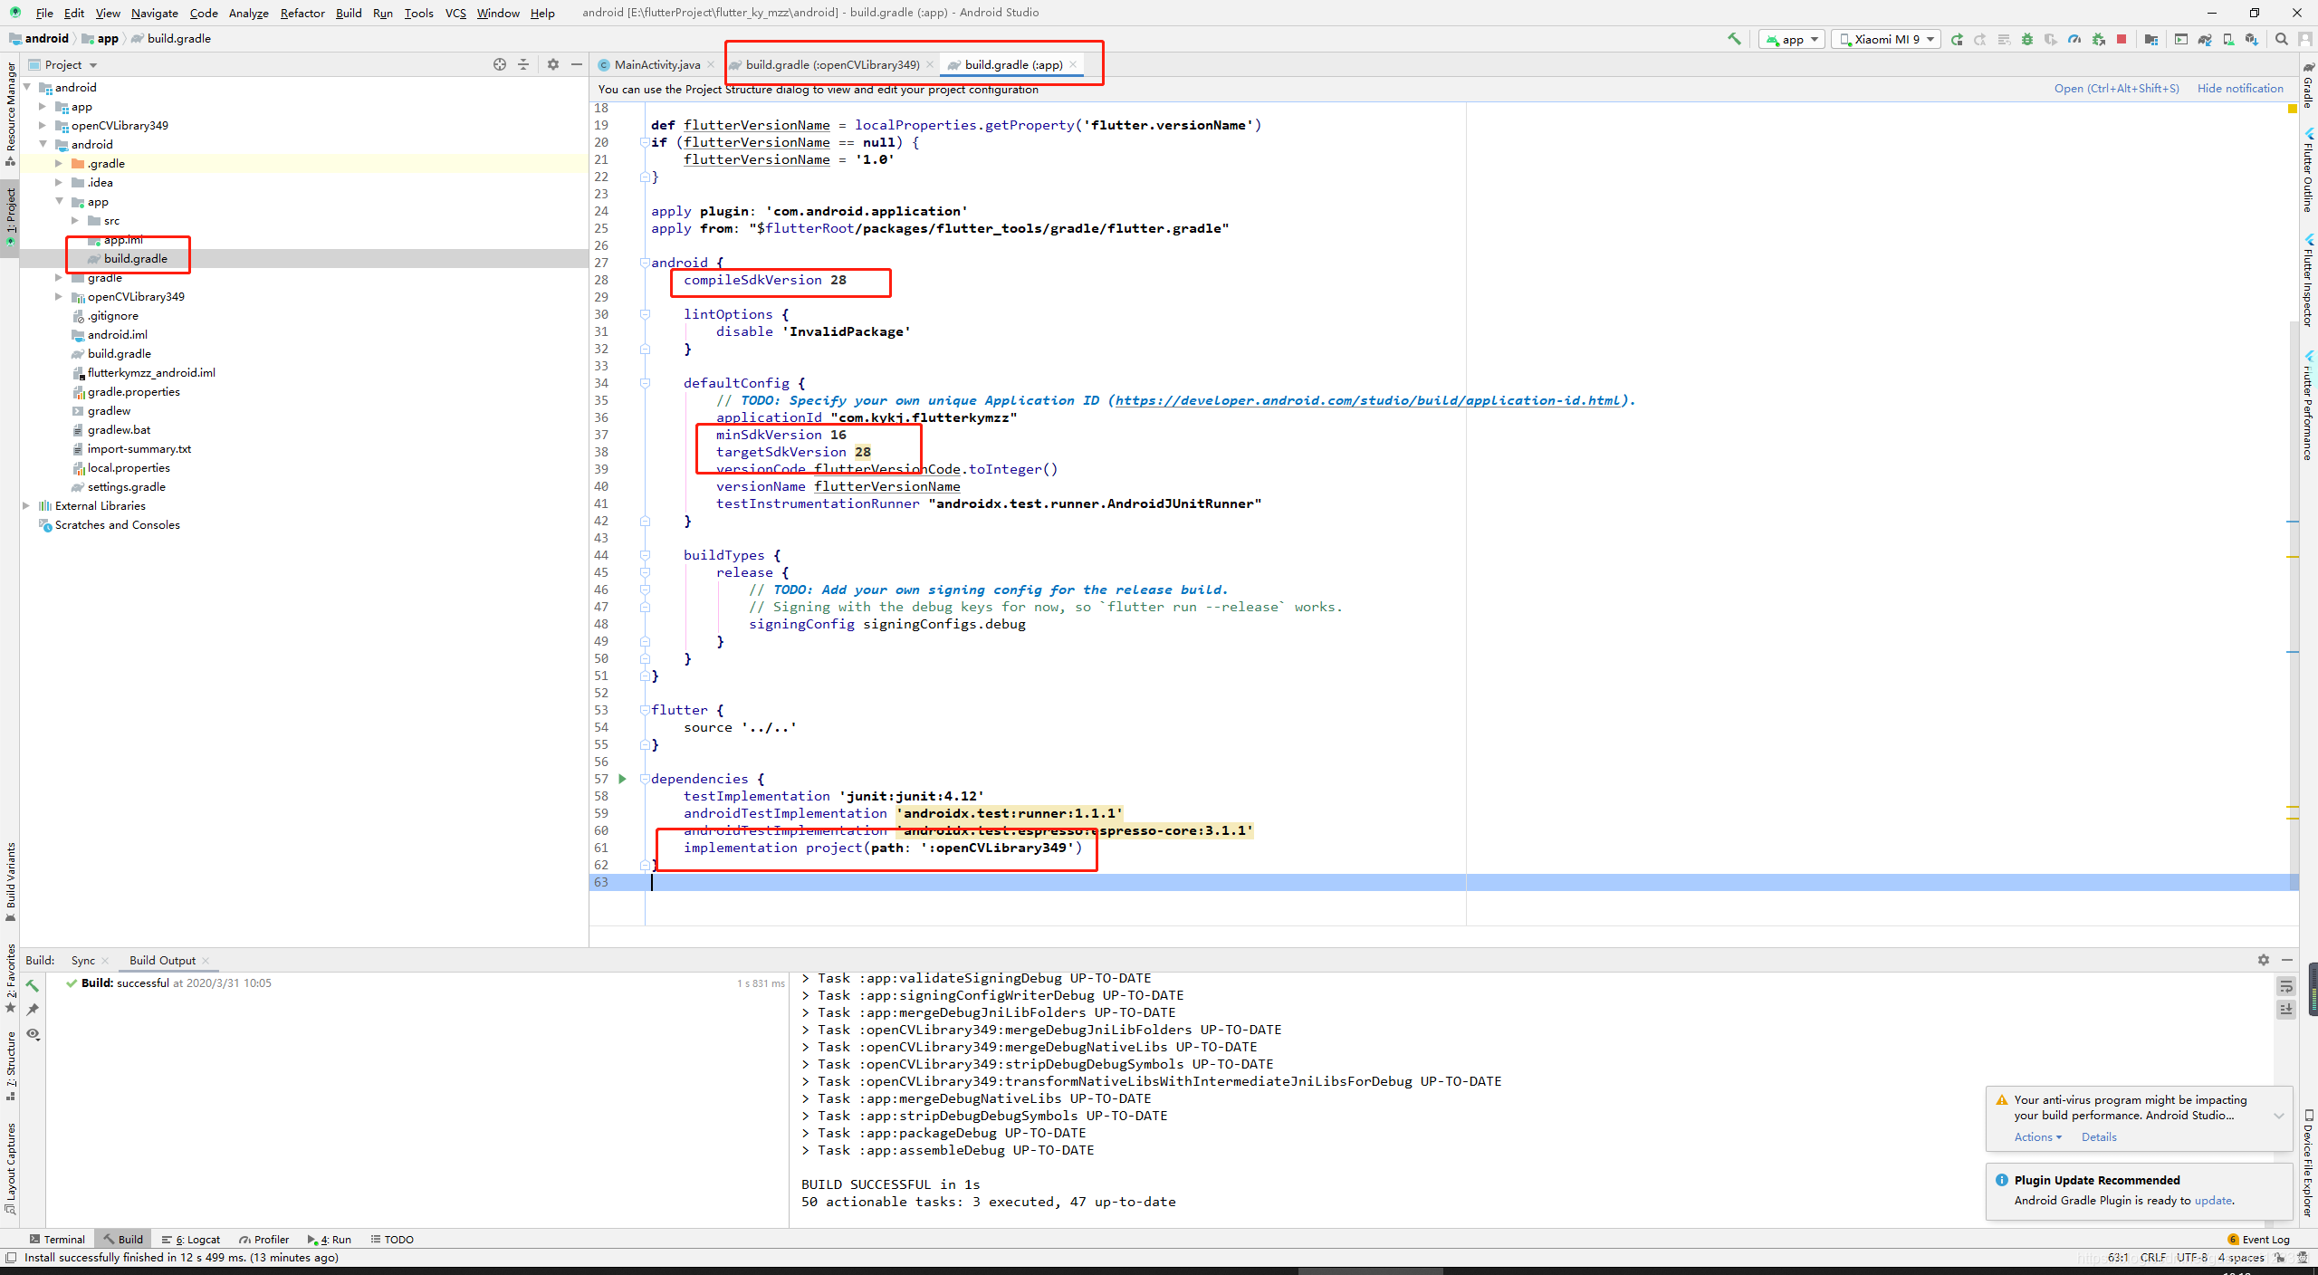Open the SDK Manager icon
This screenshot has width=2318, height=1275.
2252,39
